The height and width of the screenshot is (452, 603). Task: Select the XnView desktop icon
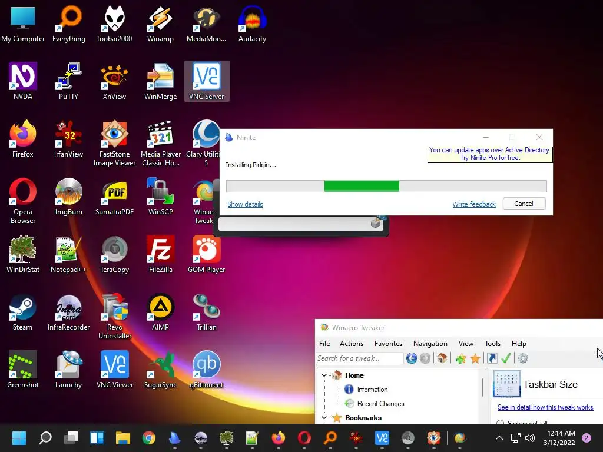click(115, 81)
